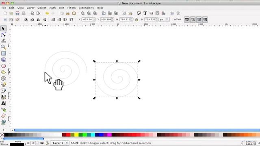Select the Bezier pen tool
Screen dimensions: 260x146
click(4, 91)
